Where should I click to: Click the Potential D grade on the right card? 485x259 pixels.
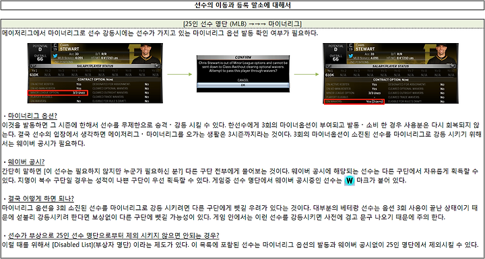point(336,50)
